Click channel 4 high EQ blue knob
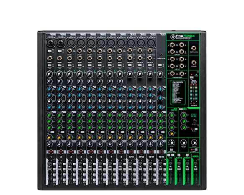Screen dimensions: 244x195 coord(80,89)
